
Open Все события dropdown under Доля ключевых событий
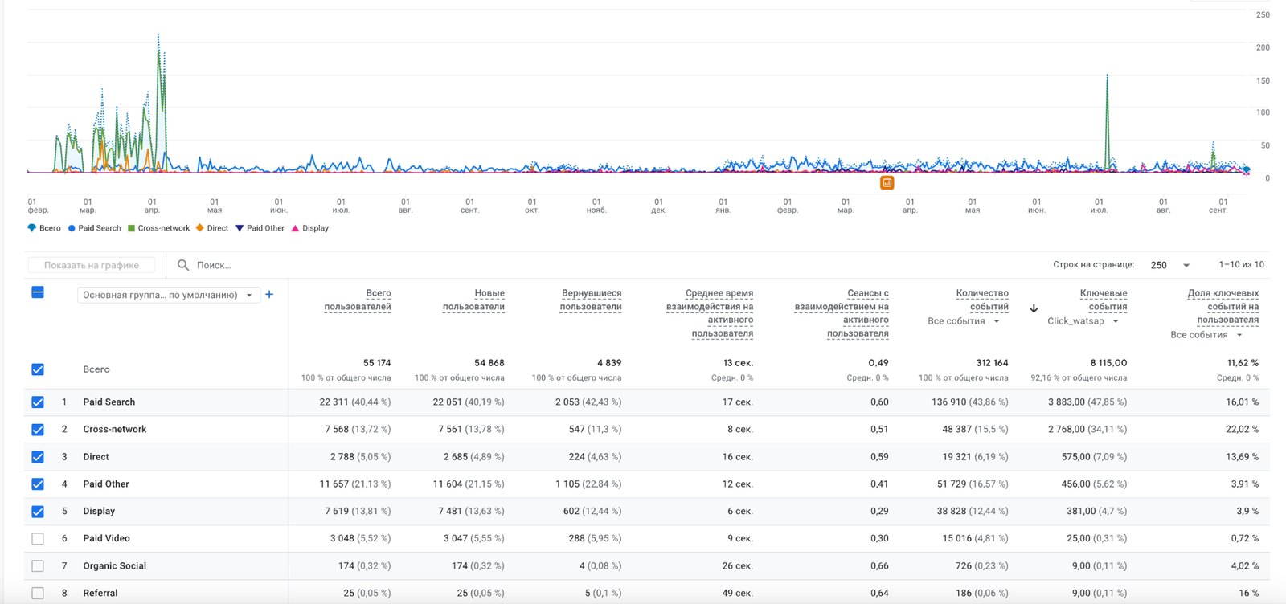coord(1206,335)
